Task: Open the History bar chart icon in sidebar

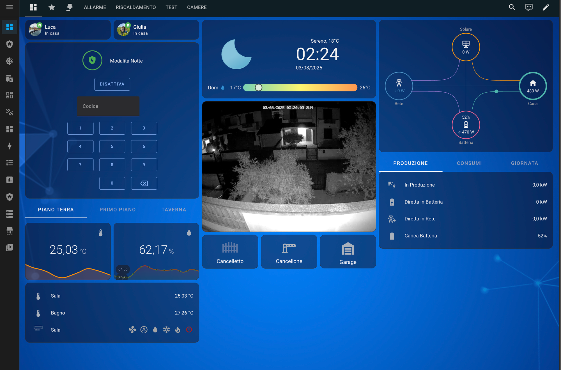Action: [10, 180]
